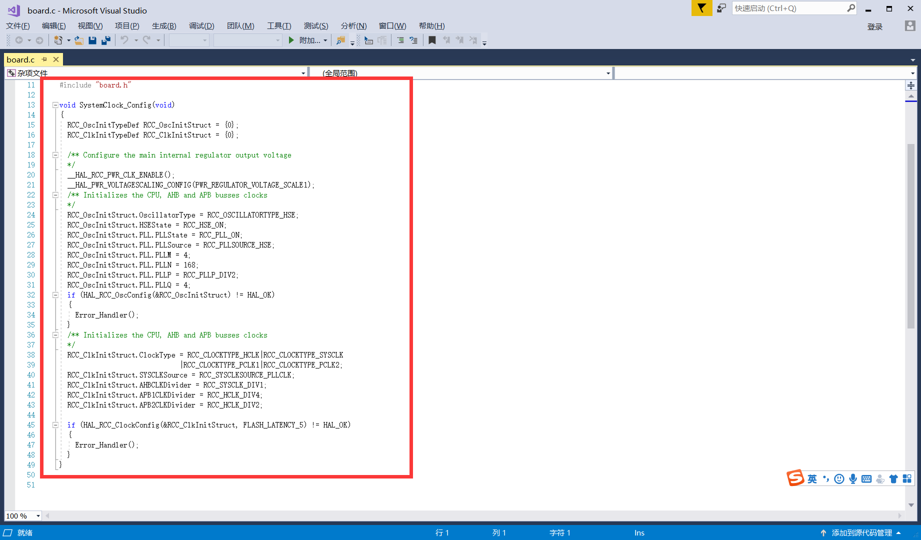
Task: Toggle a bookmark using the bookmark icon
Action: [x=432, y=40]
